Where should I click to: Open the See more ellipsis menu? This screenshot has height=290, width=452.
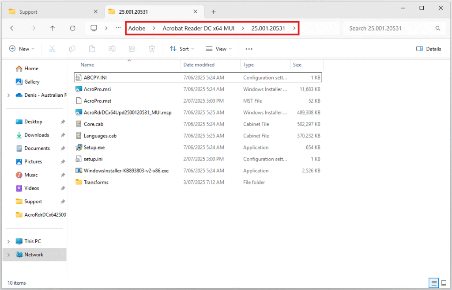[x=249, y=49]
